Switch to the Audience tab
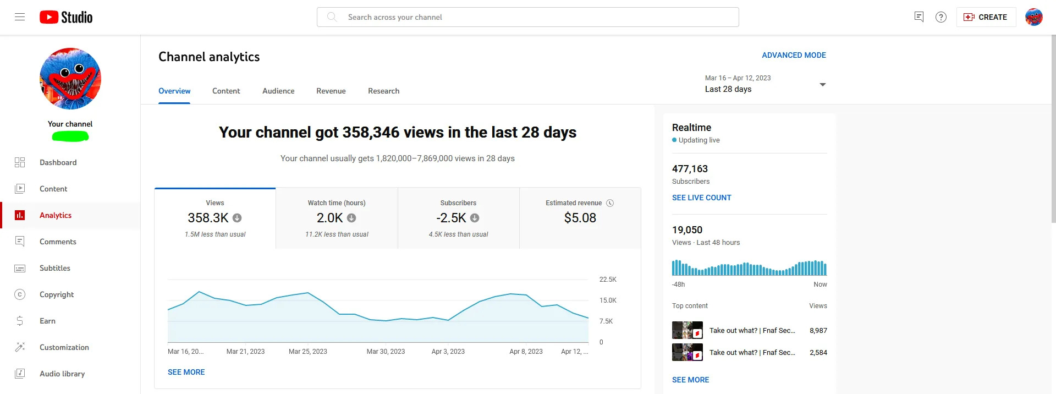The height and width of the screenshot is (394, 1056). pyautogui.click(x=278, y=91)
